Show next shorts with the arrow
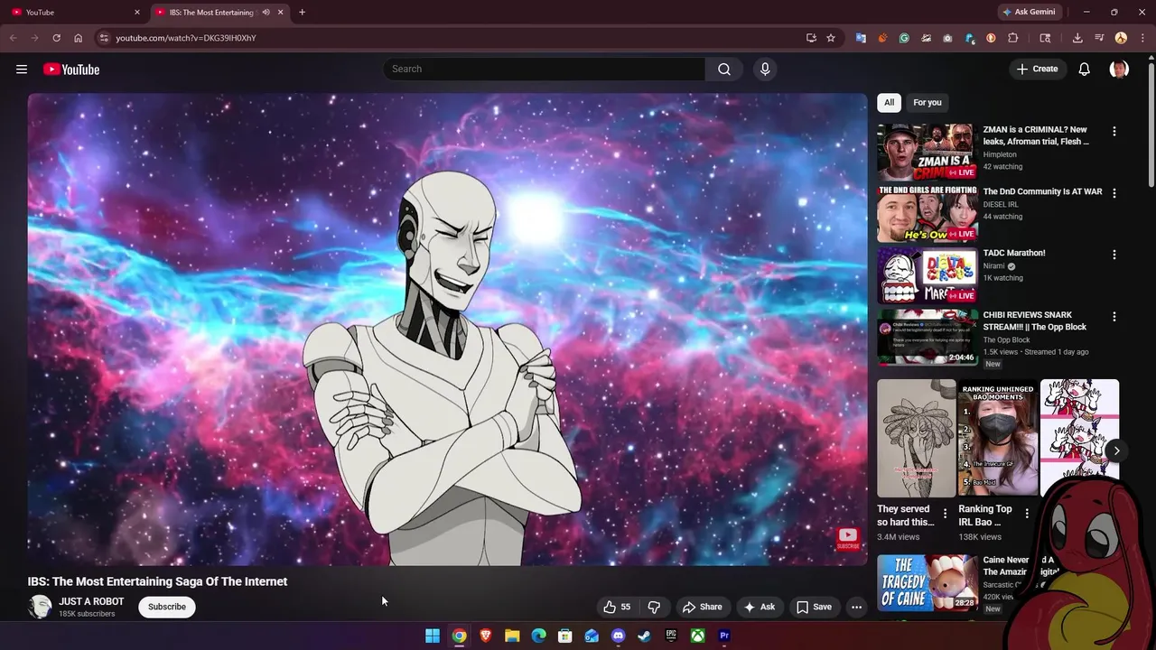The image size is (1156, 650). 1116,450
